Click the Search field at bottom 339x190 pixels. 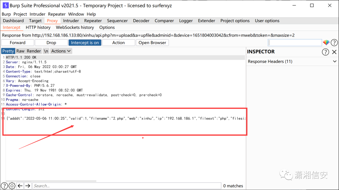[x=127, y=186]
